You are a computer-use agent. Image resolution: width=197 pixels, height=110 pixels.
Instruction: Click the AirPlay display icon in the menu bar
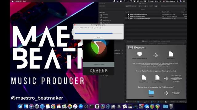click(134, 1)
